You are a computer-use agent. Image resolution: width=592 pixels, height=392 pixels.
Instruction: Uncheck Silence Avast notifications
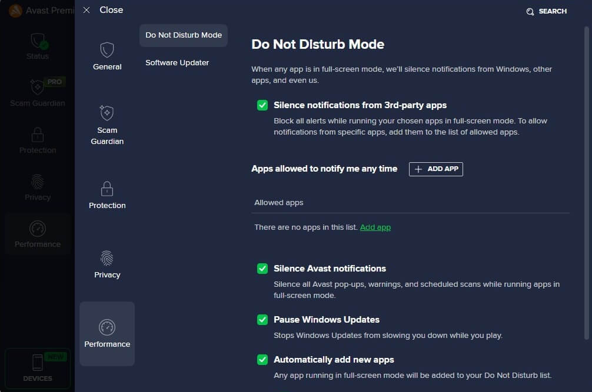262,269
